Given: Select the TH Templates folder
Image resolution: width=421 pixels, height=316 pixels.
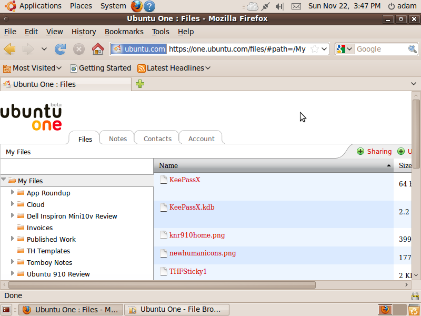Looking at the screenshot, I should pos(48,251).
